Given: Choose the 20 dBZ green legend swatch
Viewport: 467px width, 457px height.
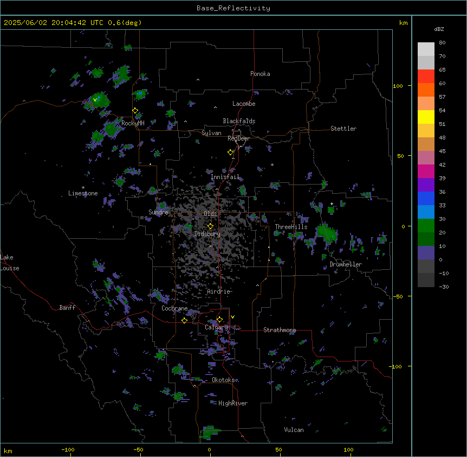Looking at the screenshot, I should click(426, 226).
